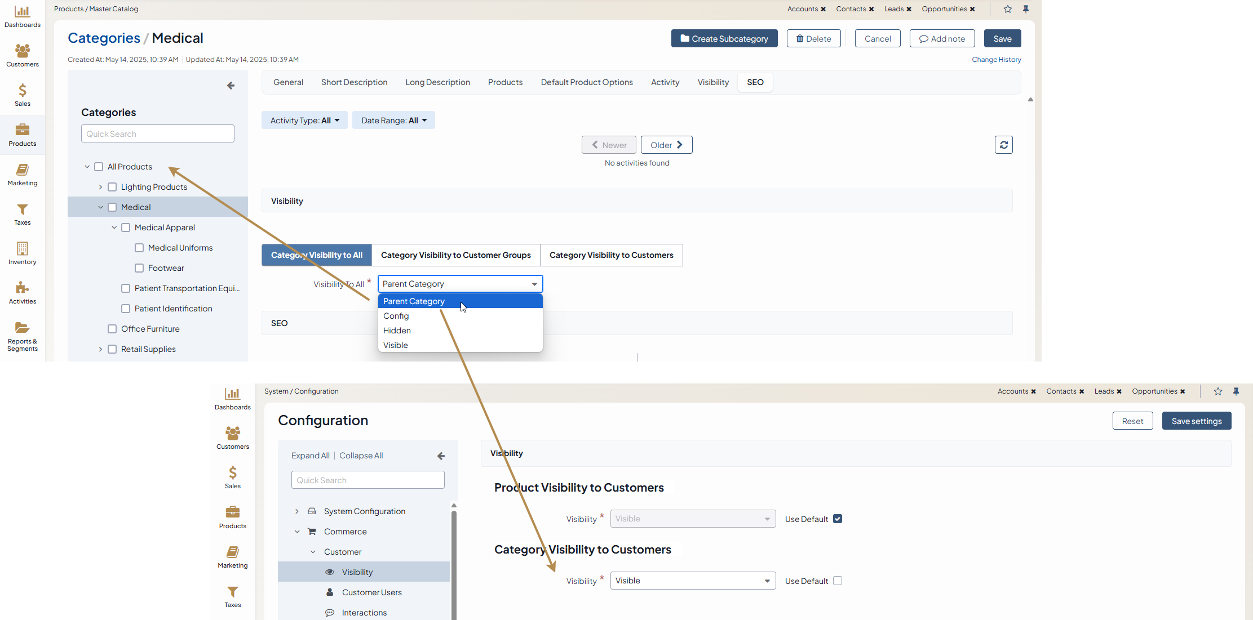Image resolution: width=1253 pixels, height=620 pixels.
Task: Collapse categories panel with back arrow
Action: [x=231, y=86]
